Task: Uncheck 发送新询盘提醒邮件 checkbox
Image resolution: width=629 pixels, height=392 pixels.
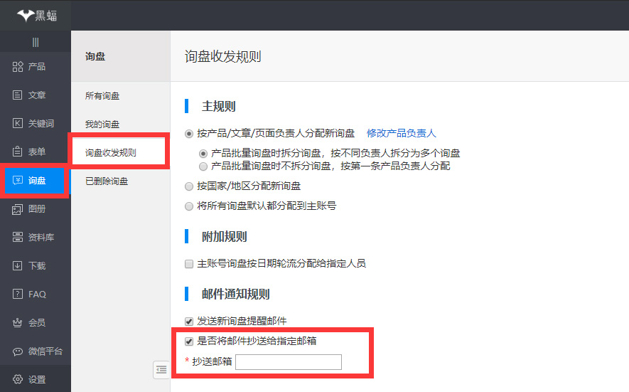Action: (189, 322)
